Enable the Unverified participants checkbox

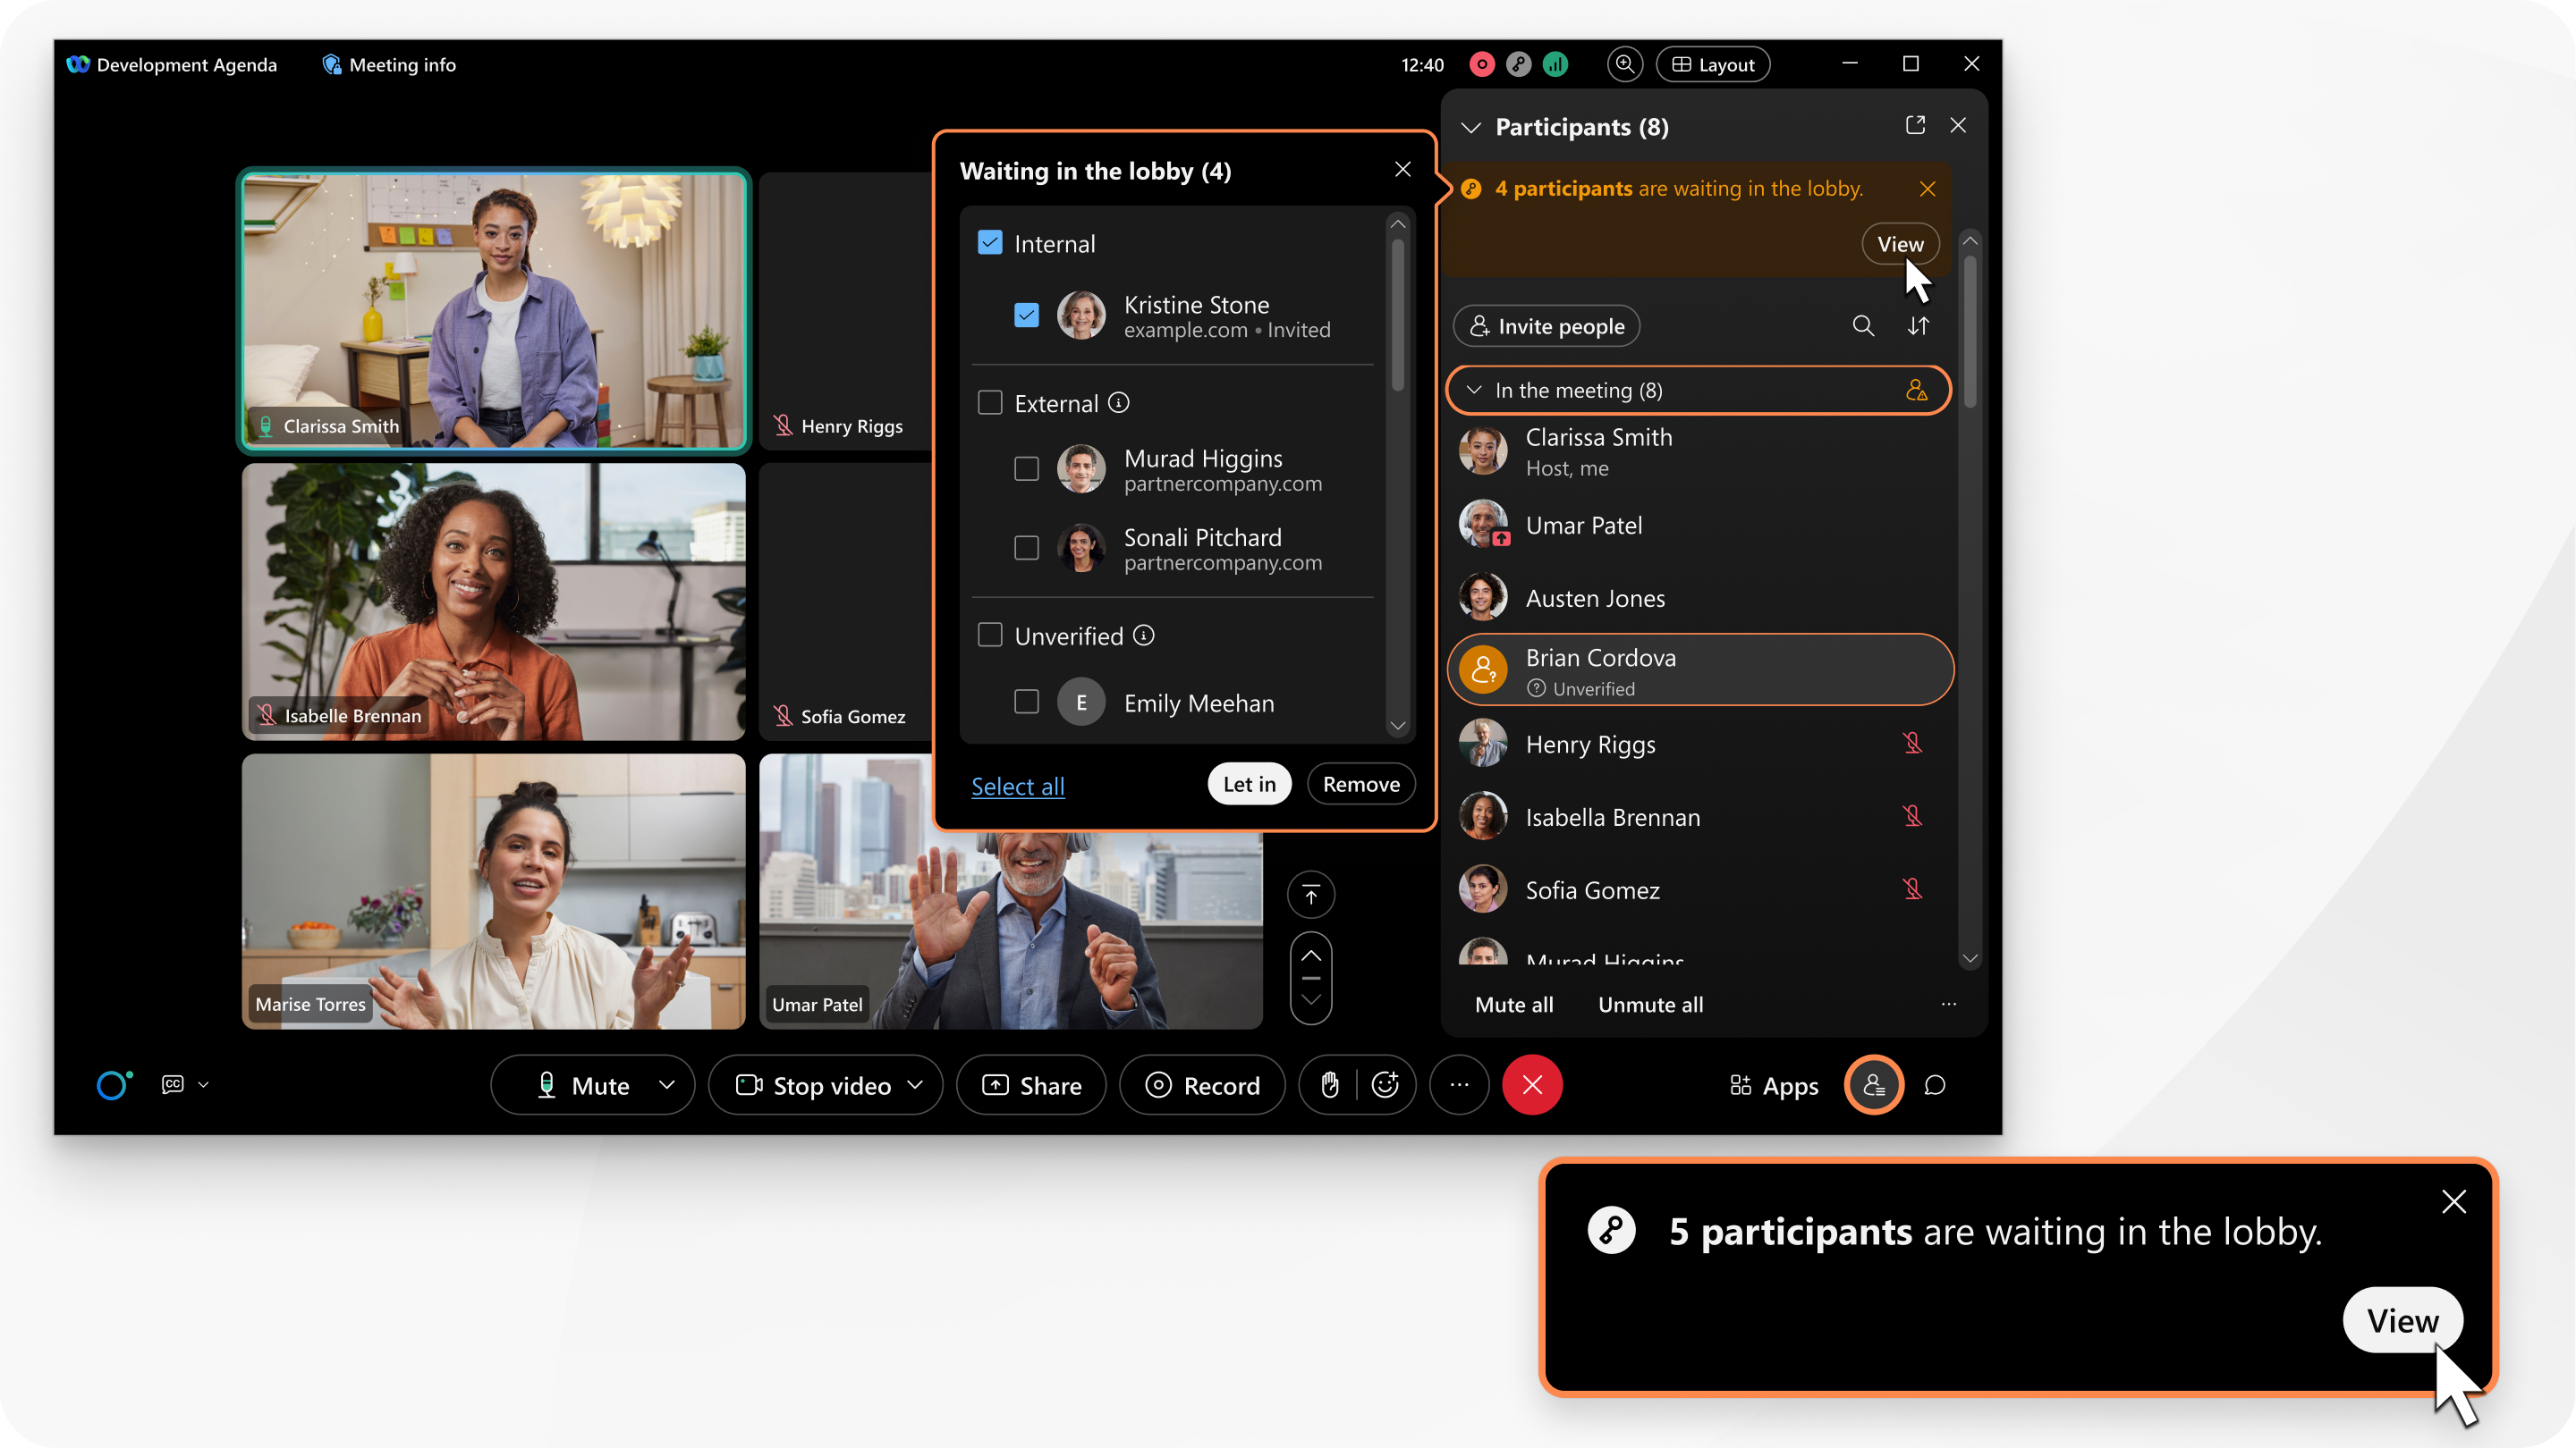(991, 635)
